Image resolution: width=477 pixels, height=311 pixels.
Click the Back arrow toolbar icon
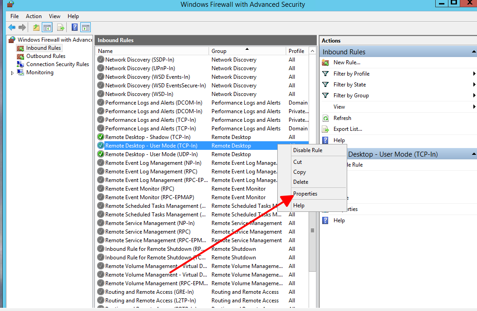coord(12,28)
